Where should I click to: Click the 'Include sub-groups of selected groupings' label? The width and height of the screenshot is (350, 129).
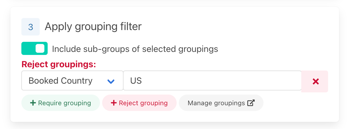pyautogui.click(x=135, y=49)
